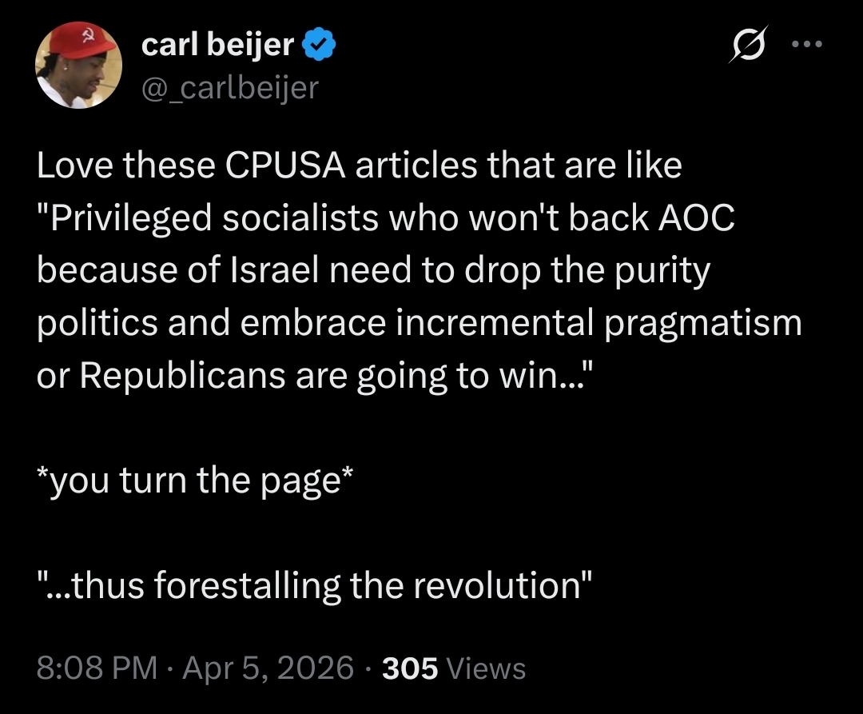
Task: Open the @_carlbeijer handle link
Action: click(229, 86)
